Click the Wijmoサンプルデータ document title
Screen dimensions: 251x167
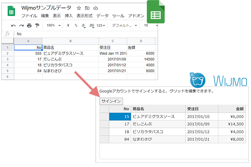point(46,8)
